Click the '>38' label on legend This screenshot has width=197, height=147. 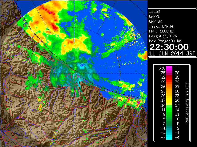[162, 68]
